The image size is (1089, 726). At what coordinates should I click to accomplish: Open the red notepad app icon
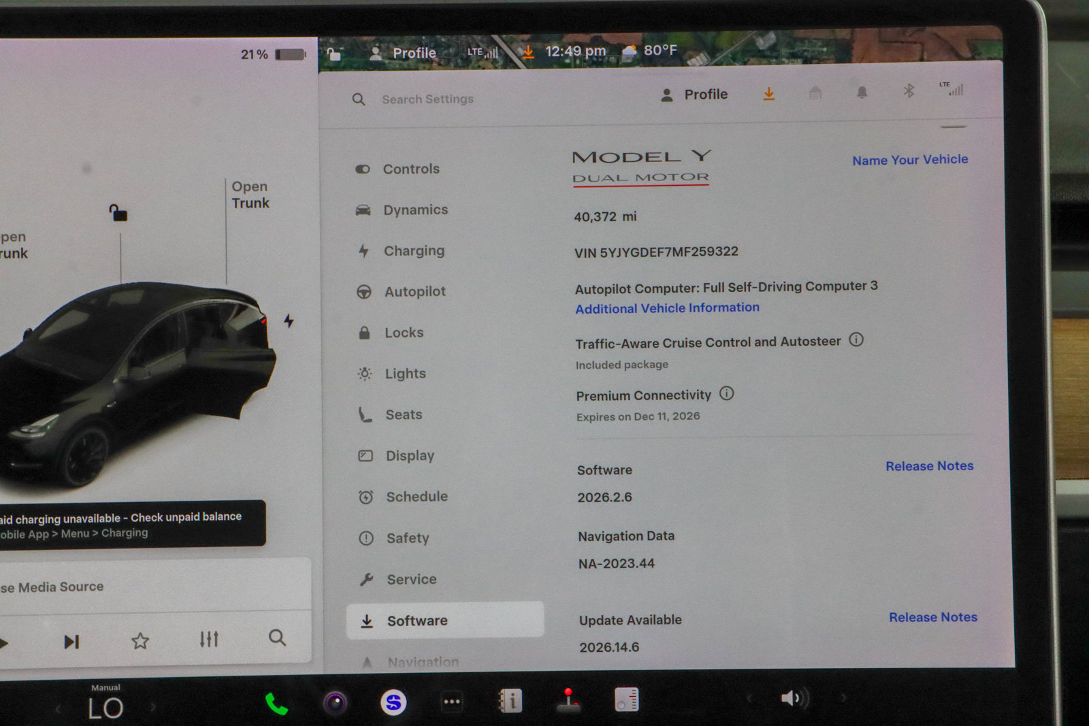tap(627, 699)
